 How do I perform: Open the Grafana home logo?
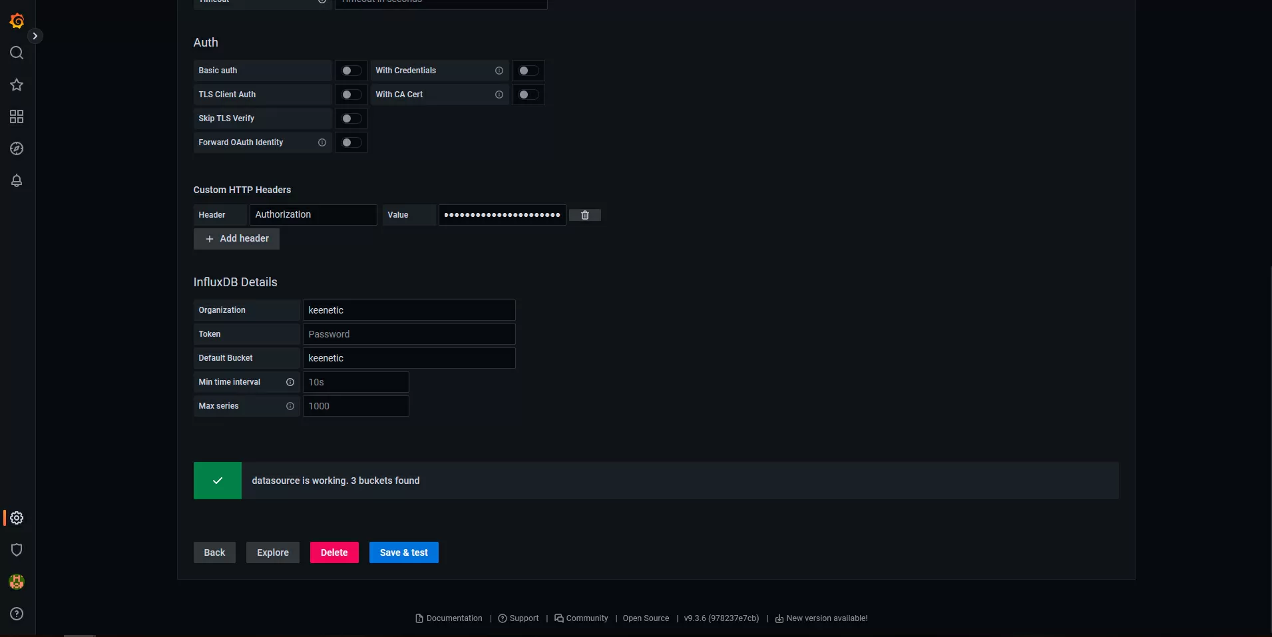17,21
